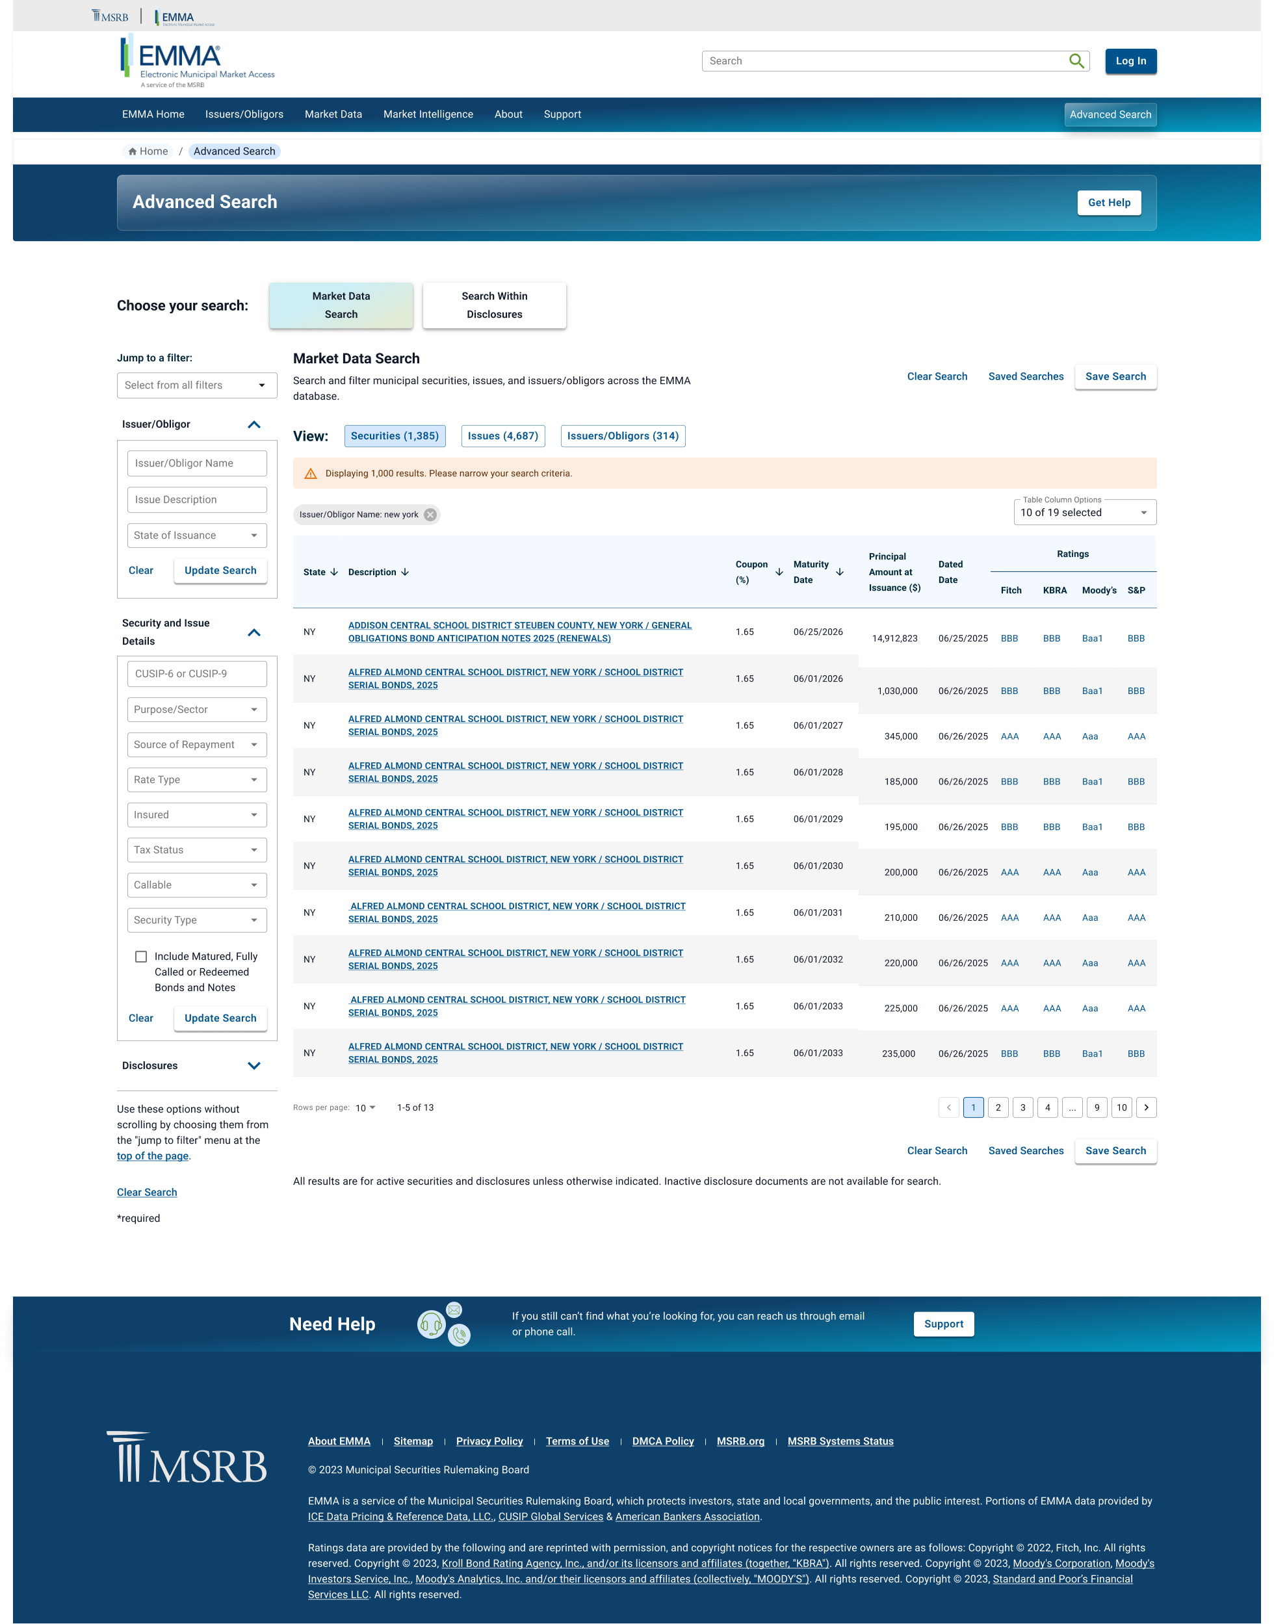Go to next results page arrow
The width and height of the screenshot is (1274, 1624).
[1147, 1107]
